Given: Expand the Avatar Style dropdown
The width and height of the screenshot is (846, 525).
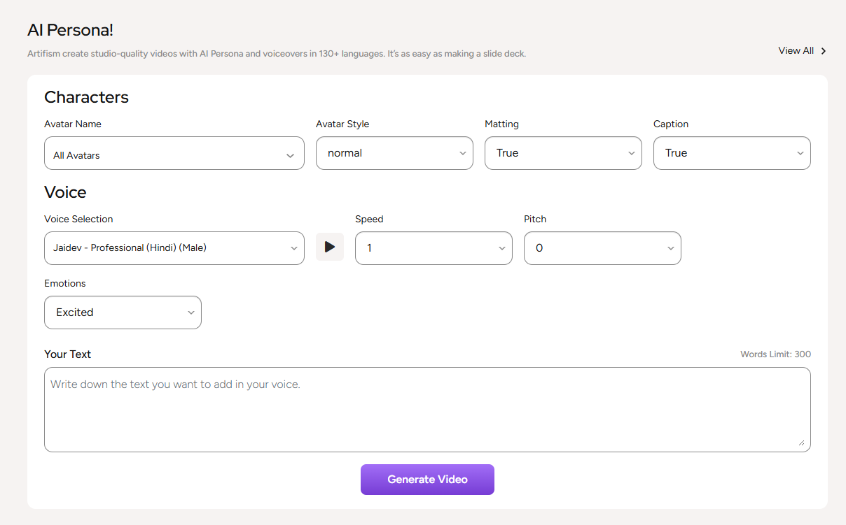Looking at the screenshot, I should (x=394, y=153).
